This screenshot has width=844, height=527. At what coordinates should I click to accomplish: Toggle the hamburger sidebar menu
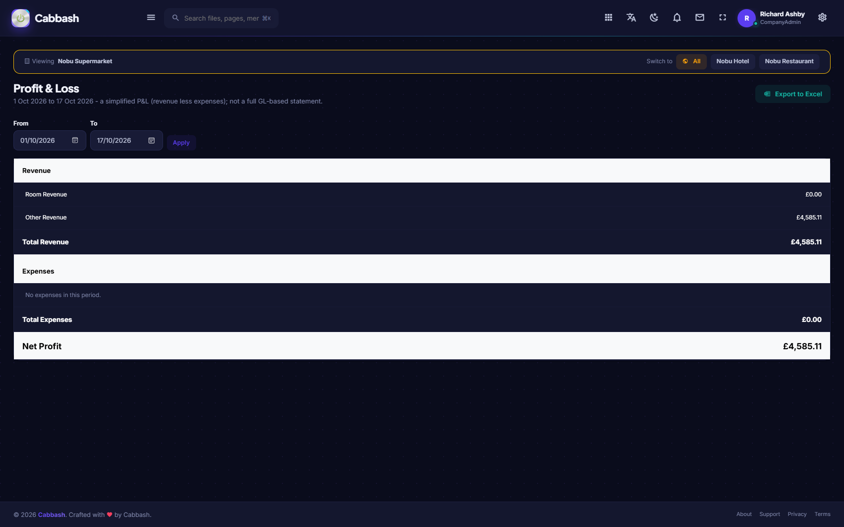point(151,18)
